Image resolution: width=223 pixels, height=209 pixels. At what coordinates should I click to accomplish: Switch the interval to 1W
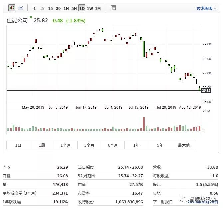coord(90,8)
